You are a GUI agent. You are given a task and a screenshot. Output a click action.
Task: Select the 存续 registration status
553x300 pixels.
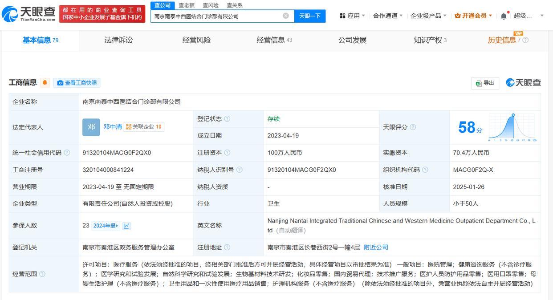pyautogui.click(x=273, y=119)
